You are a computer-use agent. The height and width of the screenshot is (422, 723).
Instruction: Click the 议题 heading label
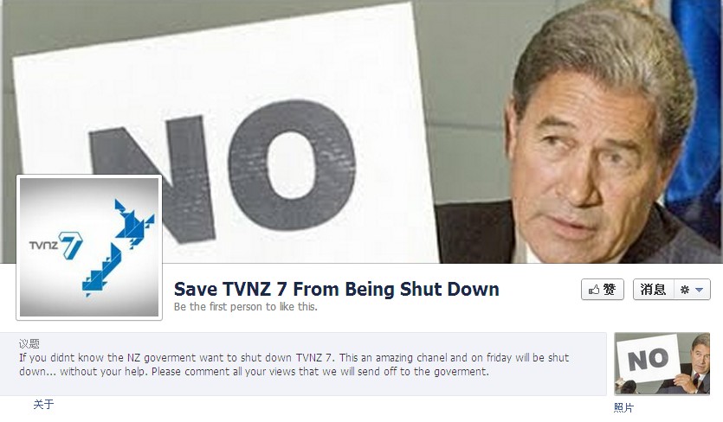coord(29,343)
